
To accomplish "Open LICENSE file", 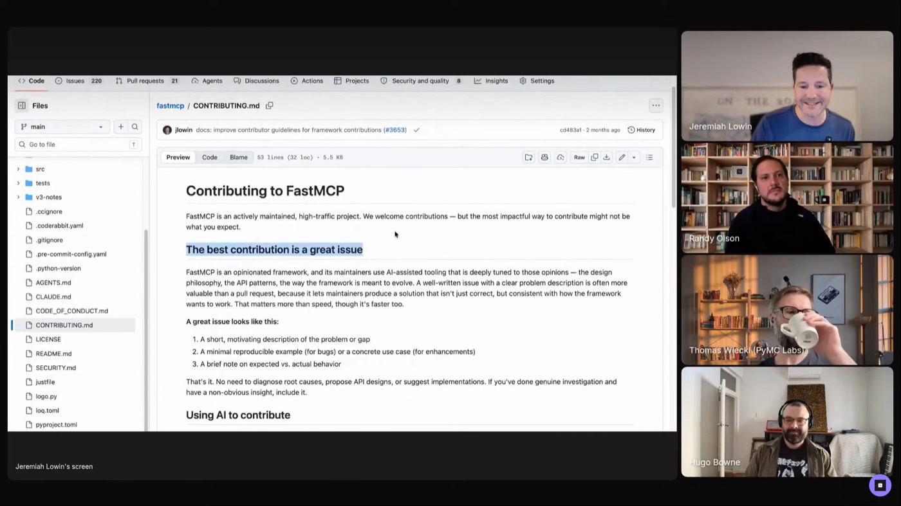I will click(48, 339).
